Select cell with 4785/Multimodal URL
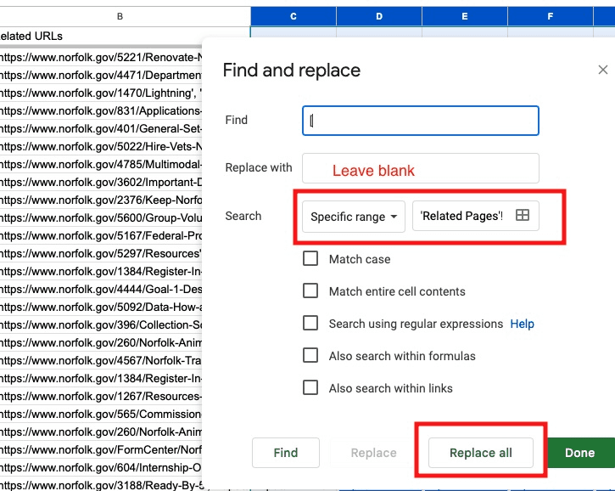Screen dimensions: 615x491 tap(101, 164)
